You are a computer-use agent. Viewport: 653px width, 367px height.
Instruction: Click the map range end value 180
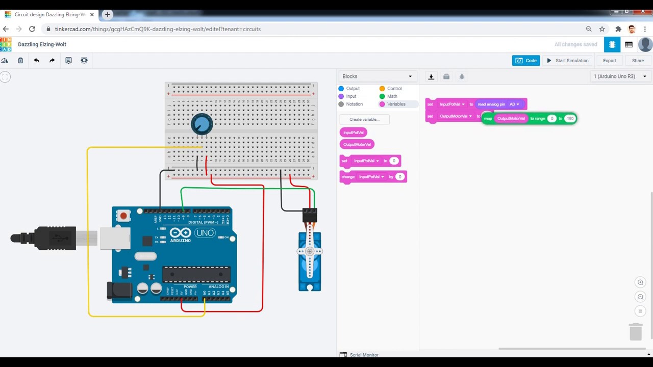[x=570, y=118]
